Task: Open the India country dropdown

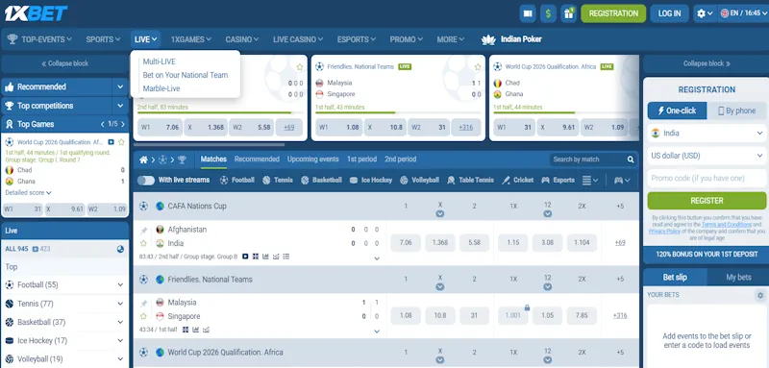Action: (707, 133)
